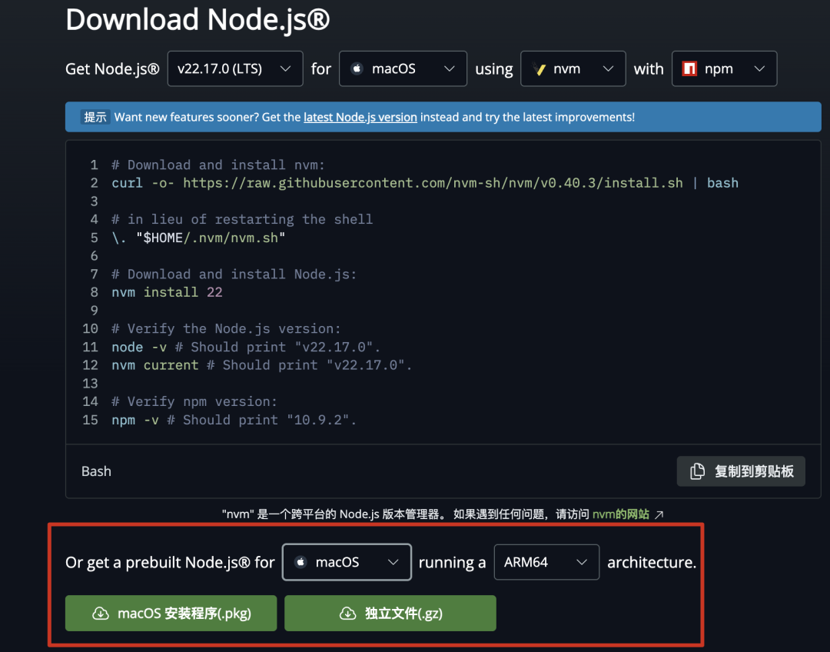This screenshot has height=652, width=830.
Task: Click the "nvm current" command line
Action: [261, 365]
